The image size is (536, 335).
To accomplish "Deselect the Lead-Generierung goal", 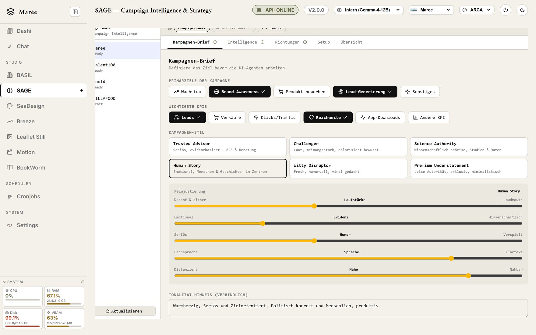I will (x=365, y=92).
